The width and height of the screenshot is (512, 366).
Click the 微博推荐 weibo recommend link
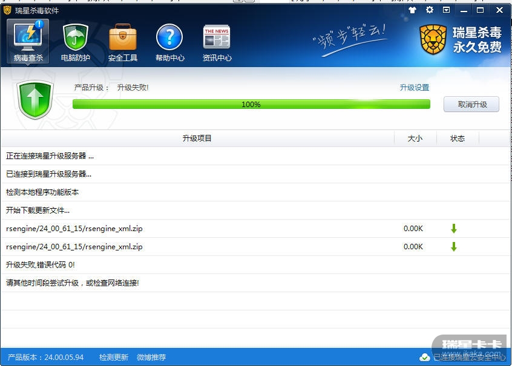point(151,357)
